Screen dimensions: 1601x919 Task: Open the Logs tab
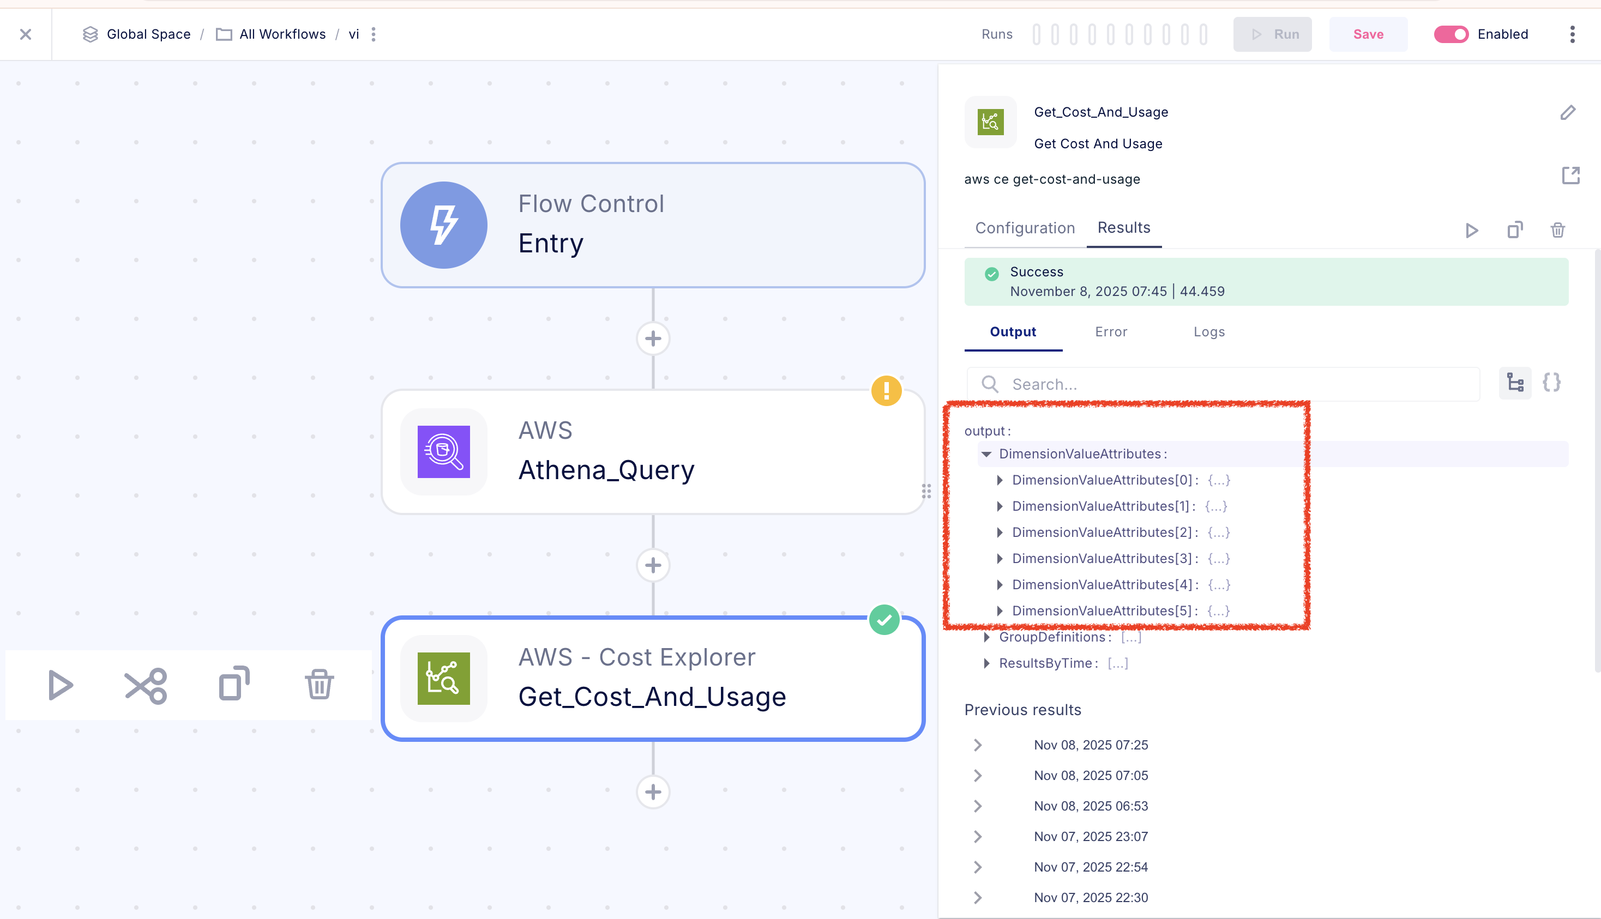(x=1208, y=332)
